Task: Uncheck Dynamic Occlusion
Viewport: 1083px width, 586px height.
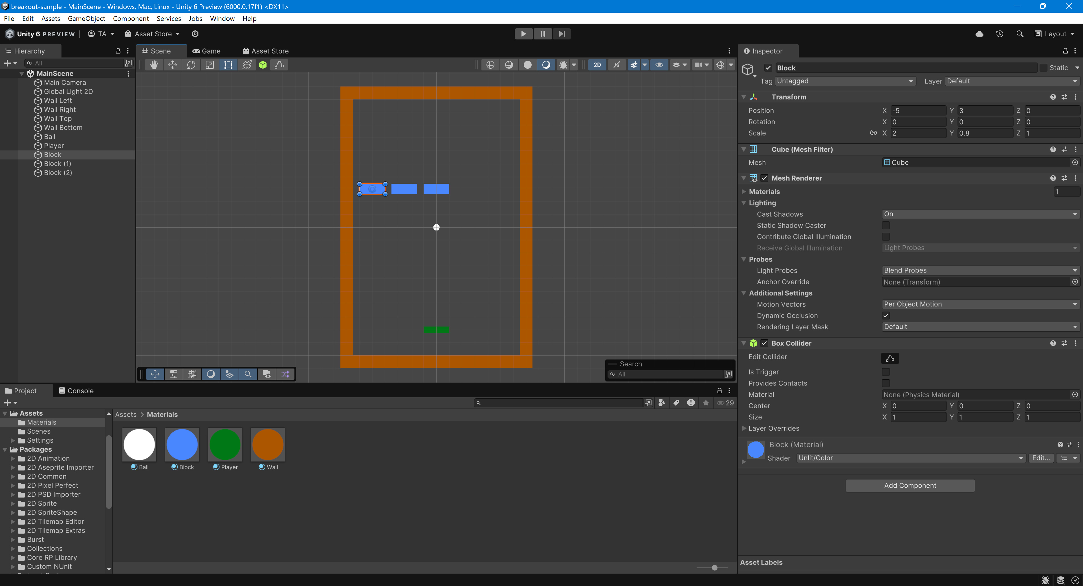Action: [886, 316]
